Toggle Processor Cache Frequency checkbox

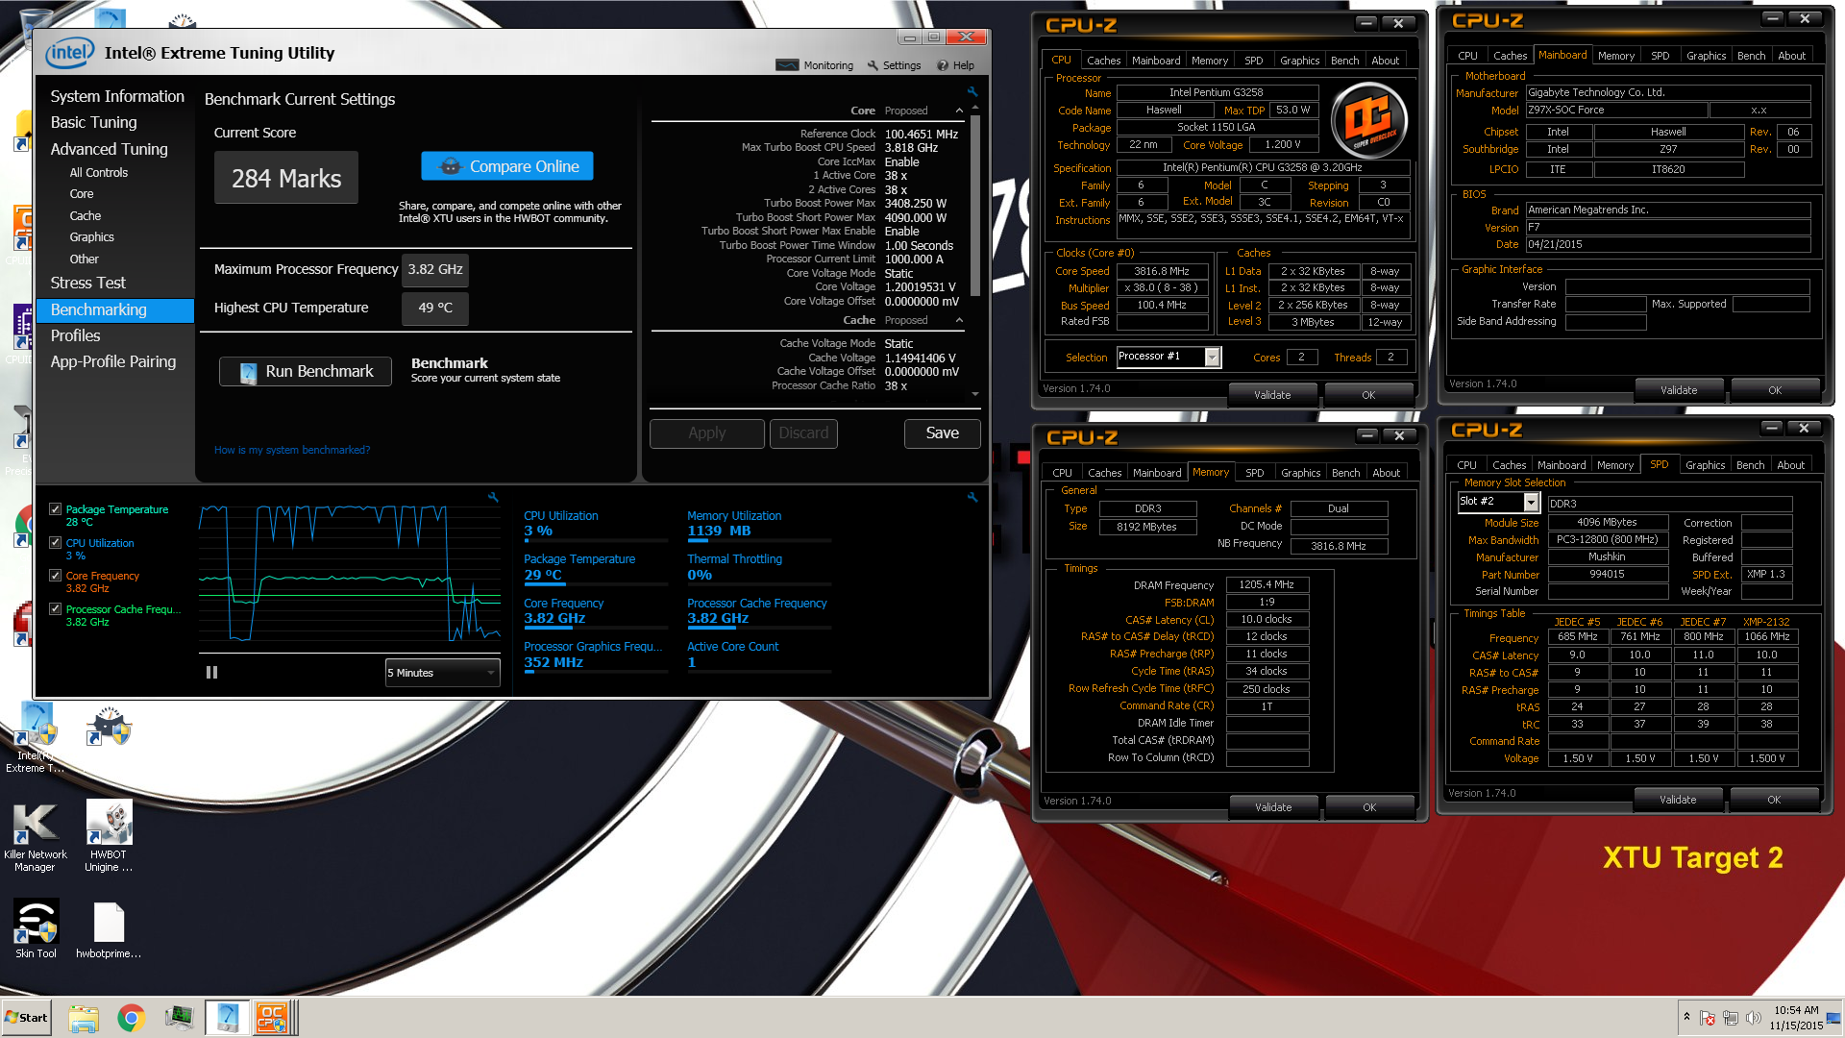(56, 609)
